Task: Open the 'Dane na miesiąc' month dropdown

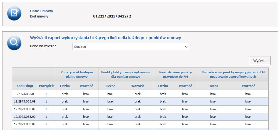Action: click(130, 47)
